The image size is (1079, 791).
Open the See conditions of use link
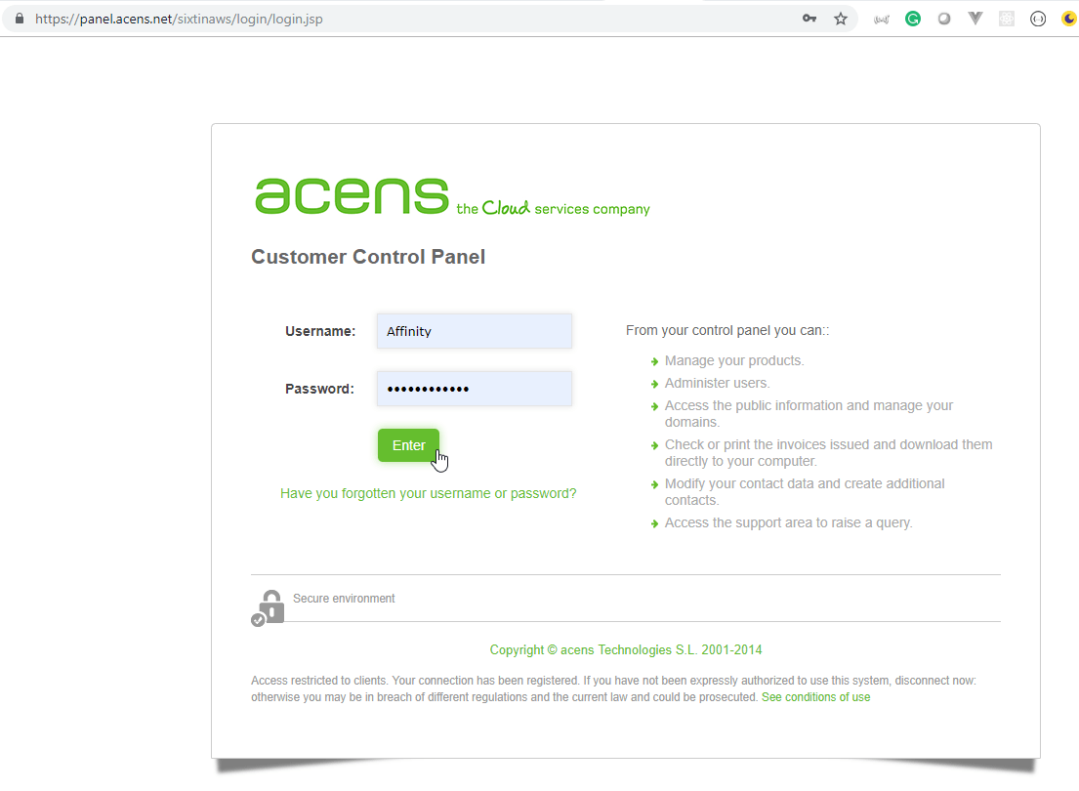[x=815, y=697]
